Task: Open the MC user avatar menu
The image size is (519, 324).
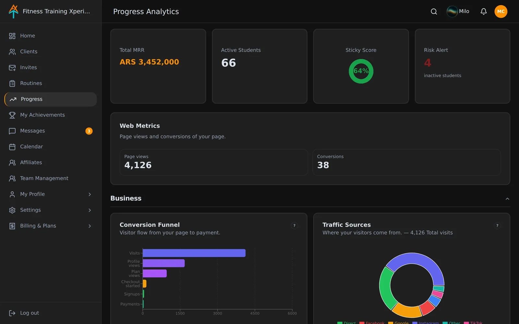Action: click(x=501, y=12)
